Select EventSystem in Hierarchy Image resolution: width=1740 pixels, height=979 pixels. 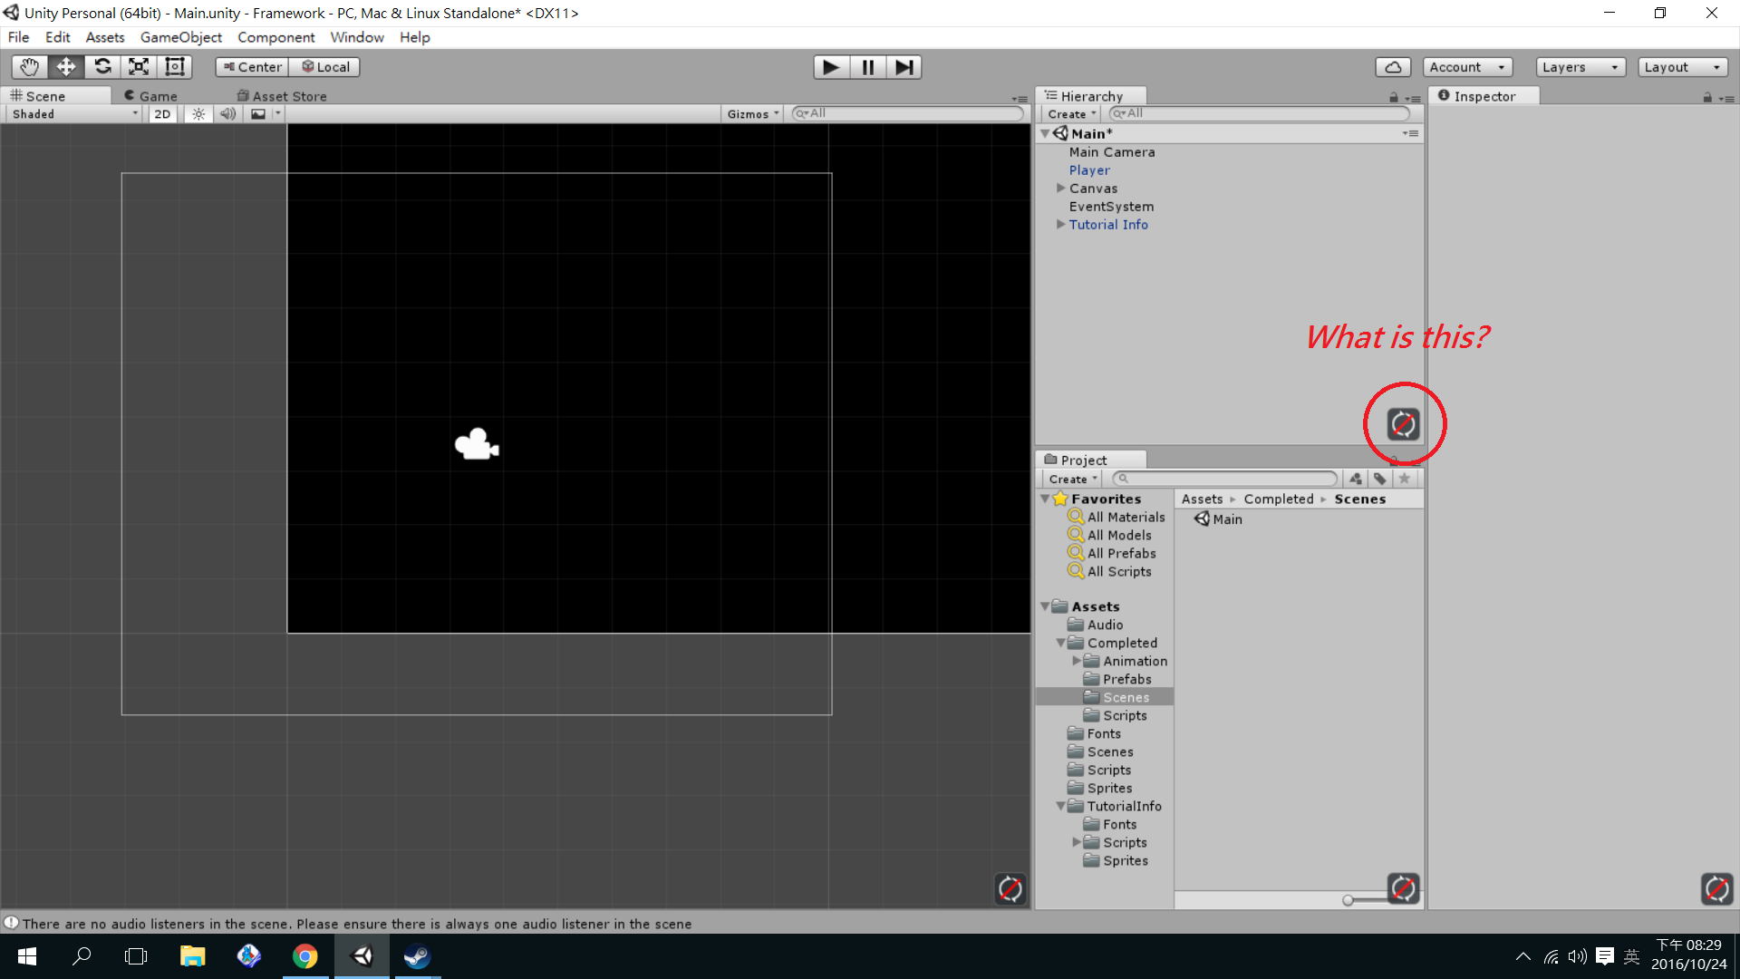coord(1111,207)
